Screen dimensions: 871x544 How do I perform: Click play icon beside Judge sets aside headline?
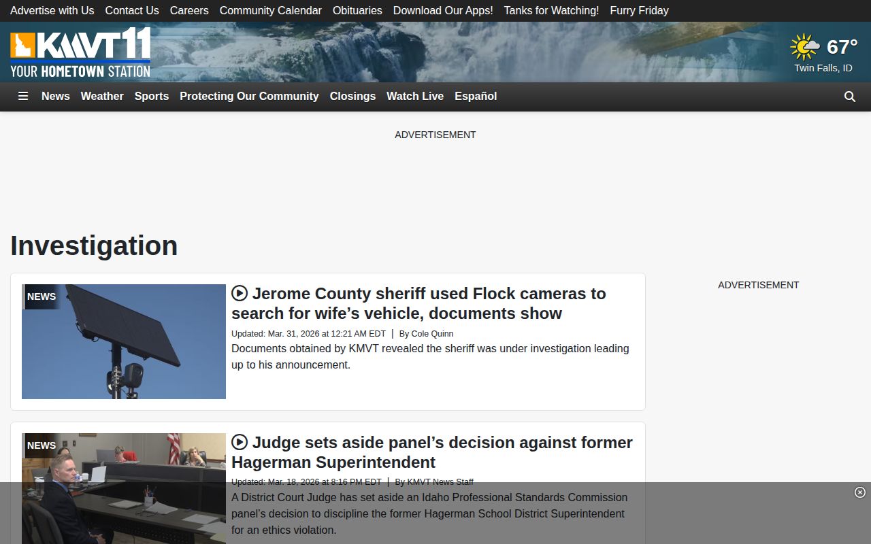coord(240,442)
